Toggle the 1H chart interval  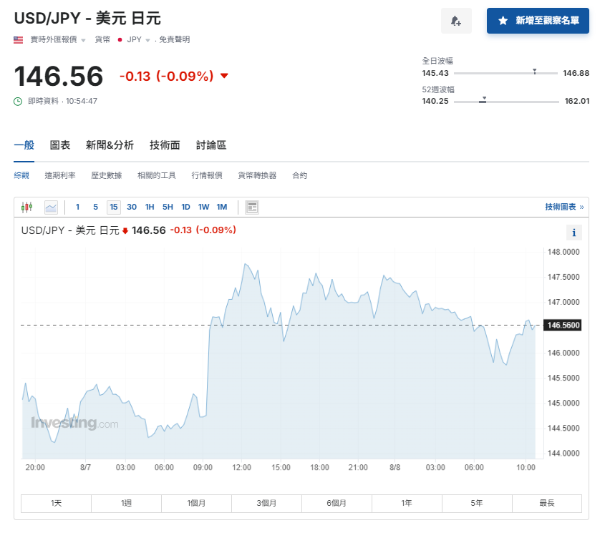[x=150, y=207]
